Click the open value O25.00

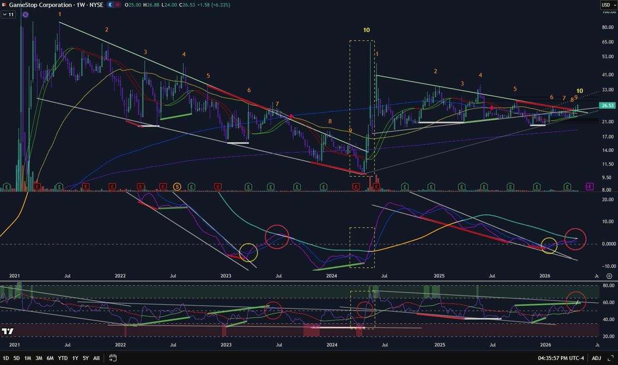pos(134,5)
